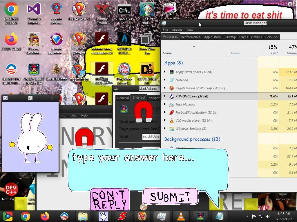Click the type your answer here field
The width and height of the screenshot is (297, 222).
(x=148, y=170)
